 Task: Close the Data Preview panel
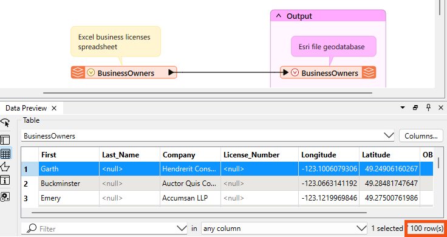point(441,108)
